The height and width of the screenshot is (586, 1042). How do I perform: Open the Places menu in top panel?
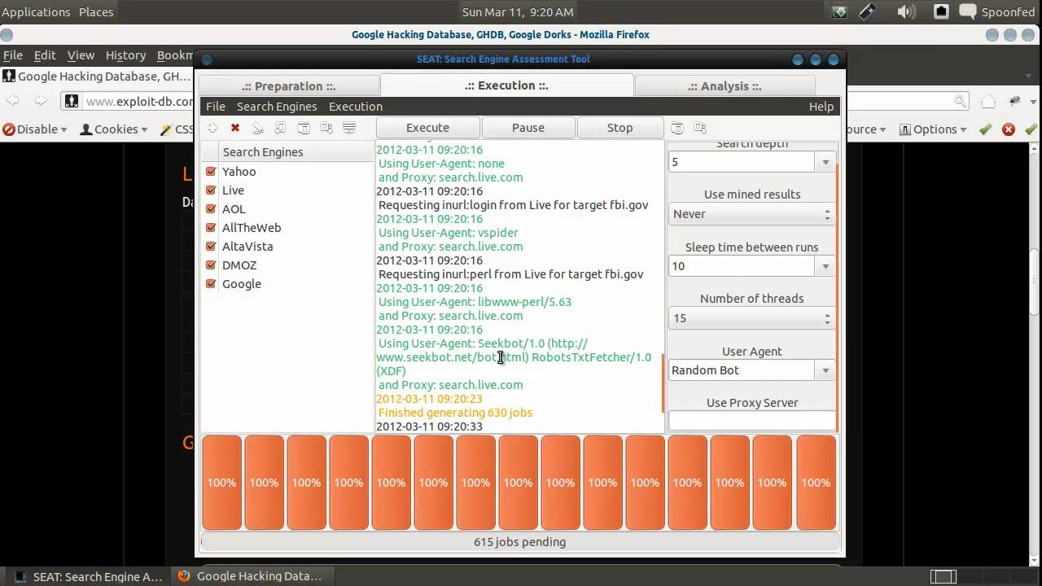coord(96,11)
